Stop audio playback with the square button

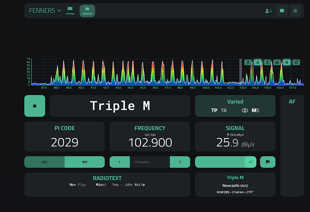(x=35, y=106)
